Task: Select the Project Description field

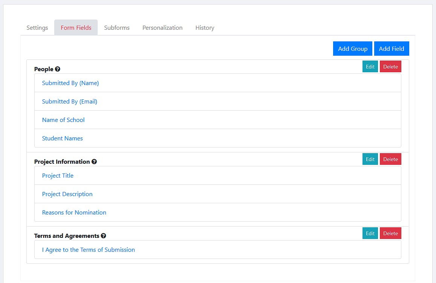Action: click(x=67, y=194)
